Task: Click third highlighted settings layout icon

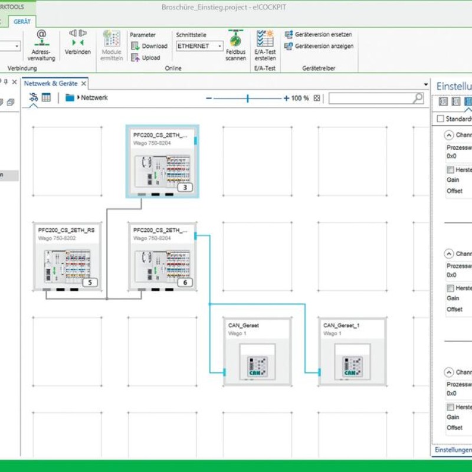Action: point(468,101)
